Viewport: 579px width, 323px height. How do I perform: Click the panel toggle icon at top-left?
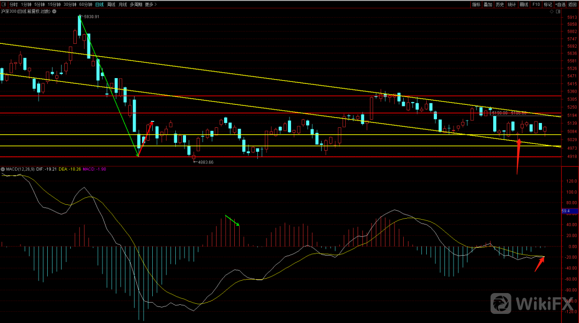4,4
